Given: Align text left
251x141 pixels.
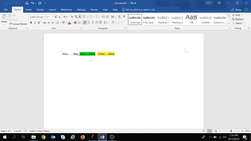Looking at the screenshot, I should coord(85,23).
